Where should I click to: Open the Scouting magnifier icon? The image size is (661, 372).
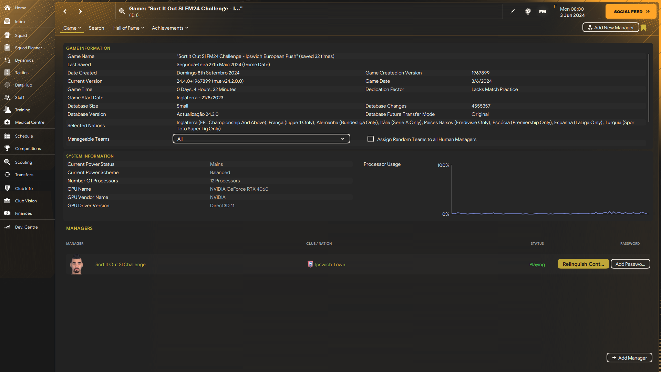[x=7, y=162]
